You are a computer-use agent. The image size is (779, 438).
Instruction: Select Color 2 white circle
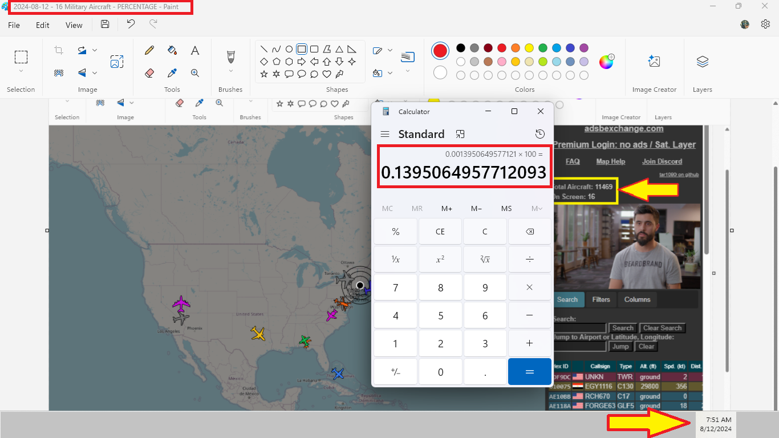[x=440, y=72]
